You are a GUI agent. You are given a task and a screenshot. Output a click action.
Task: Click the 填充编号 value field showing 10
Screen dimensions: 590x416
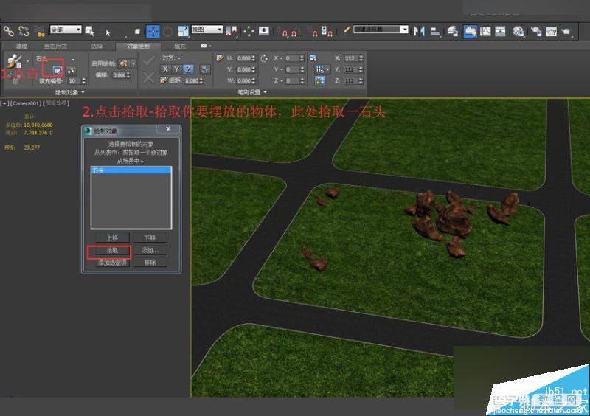pyautogui.click(x=74, y=81)
